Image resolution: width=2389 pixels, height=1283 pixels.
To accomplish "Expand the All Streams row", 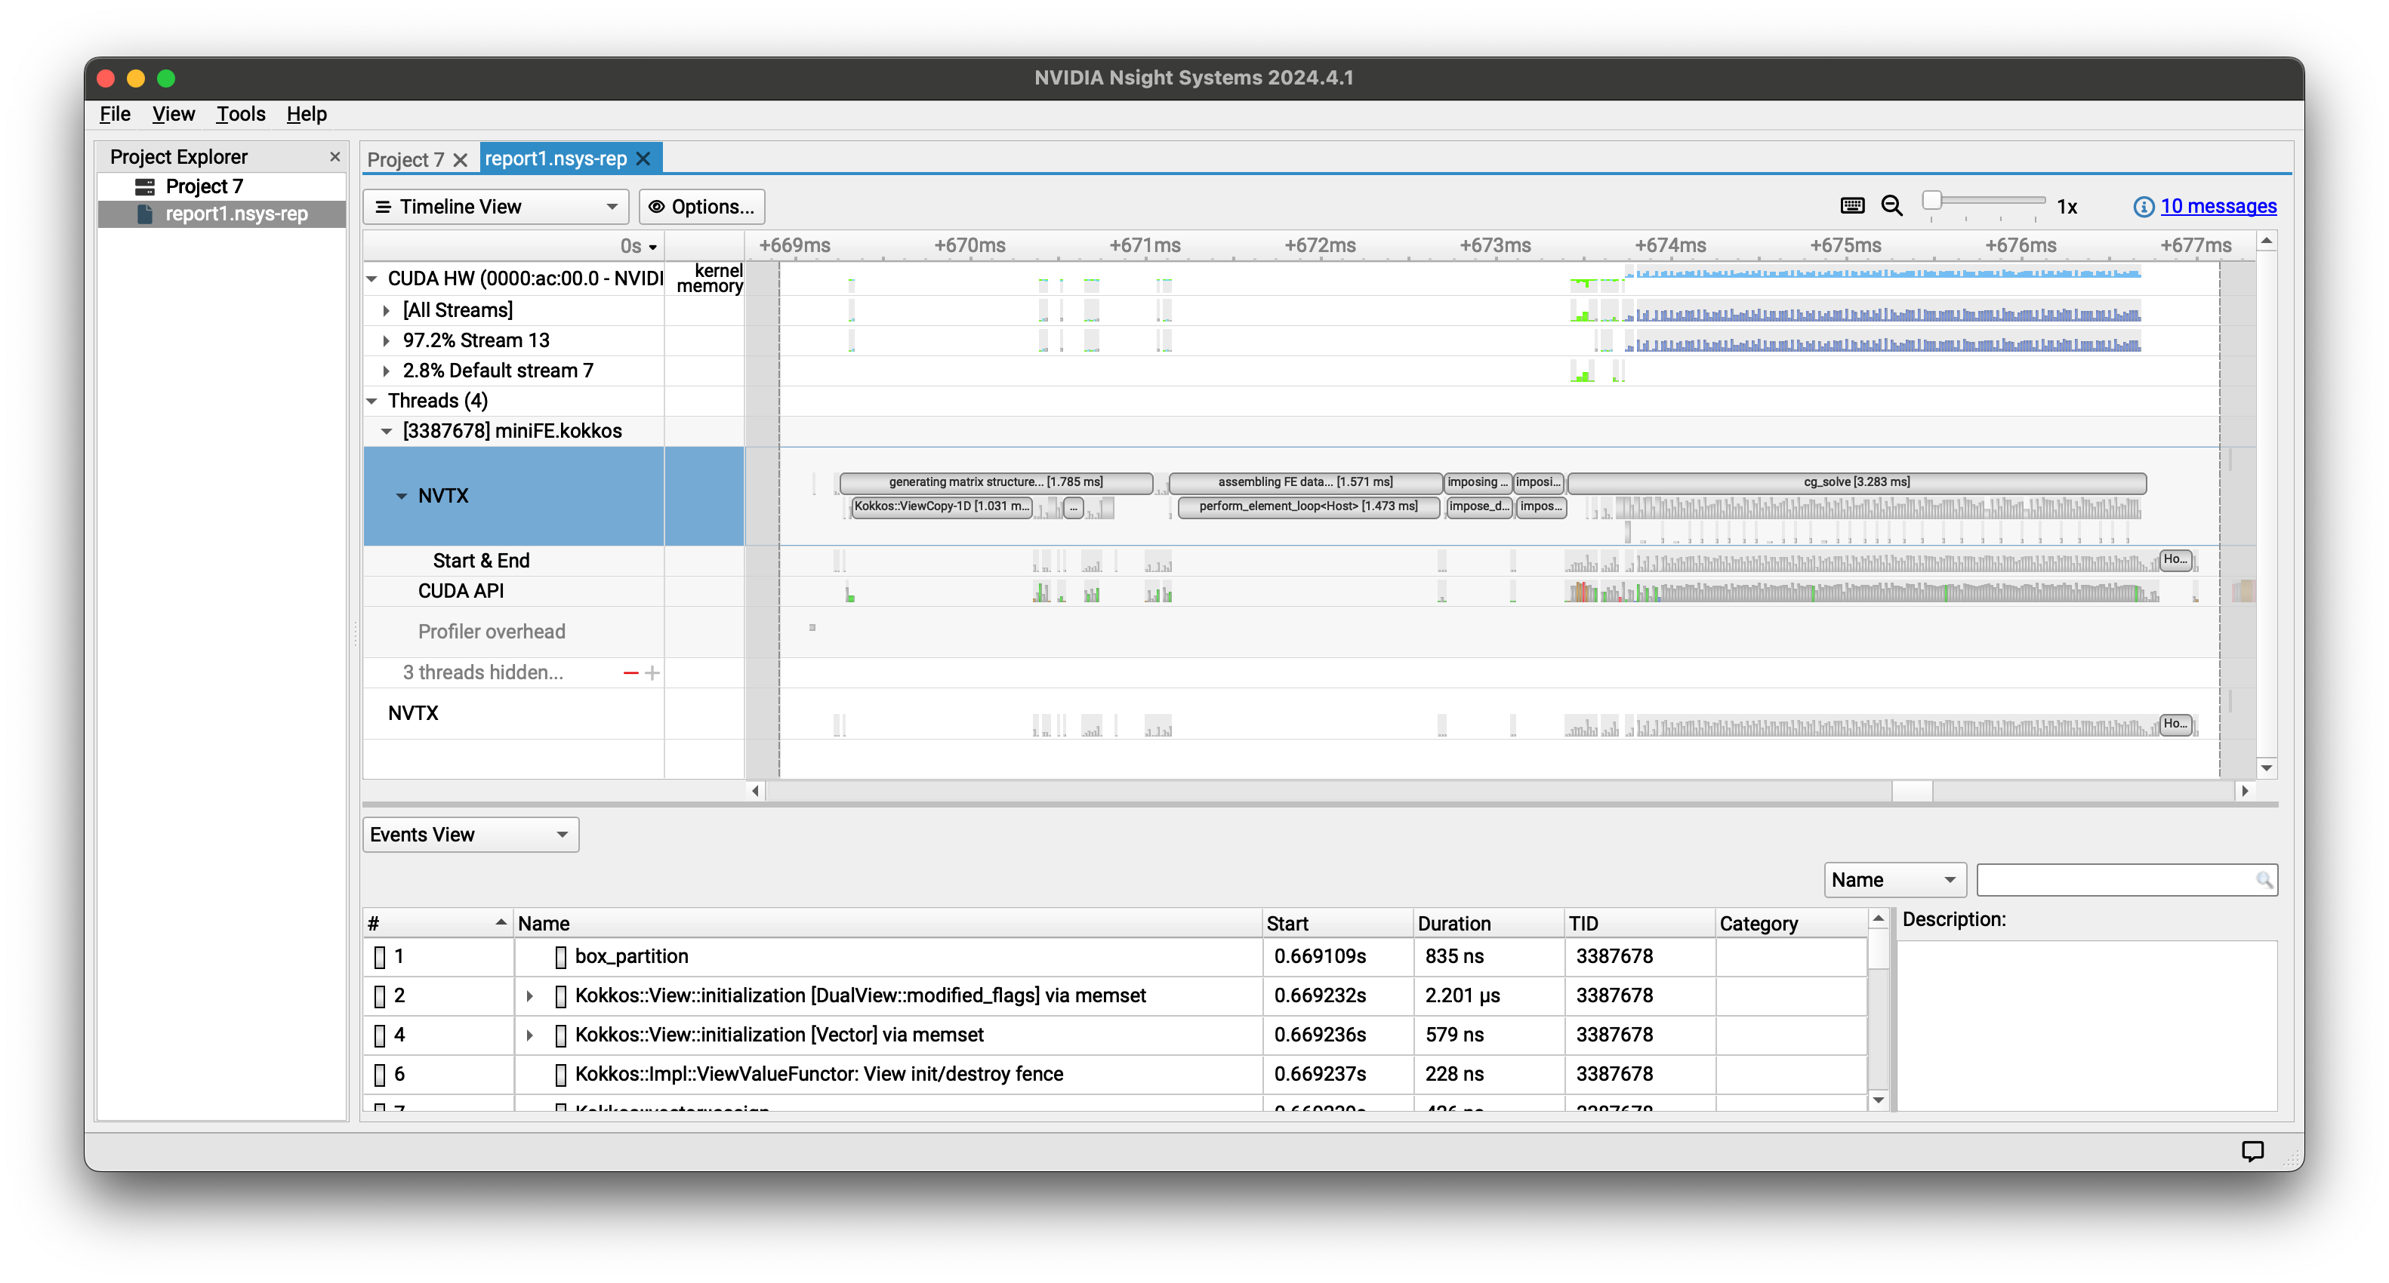I will pos(387,310).
